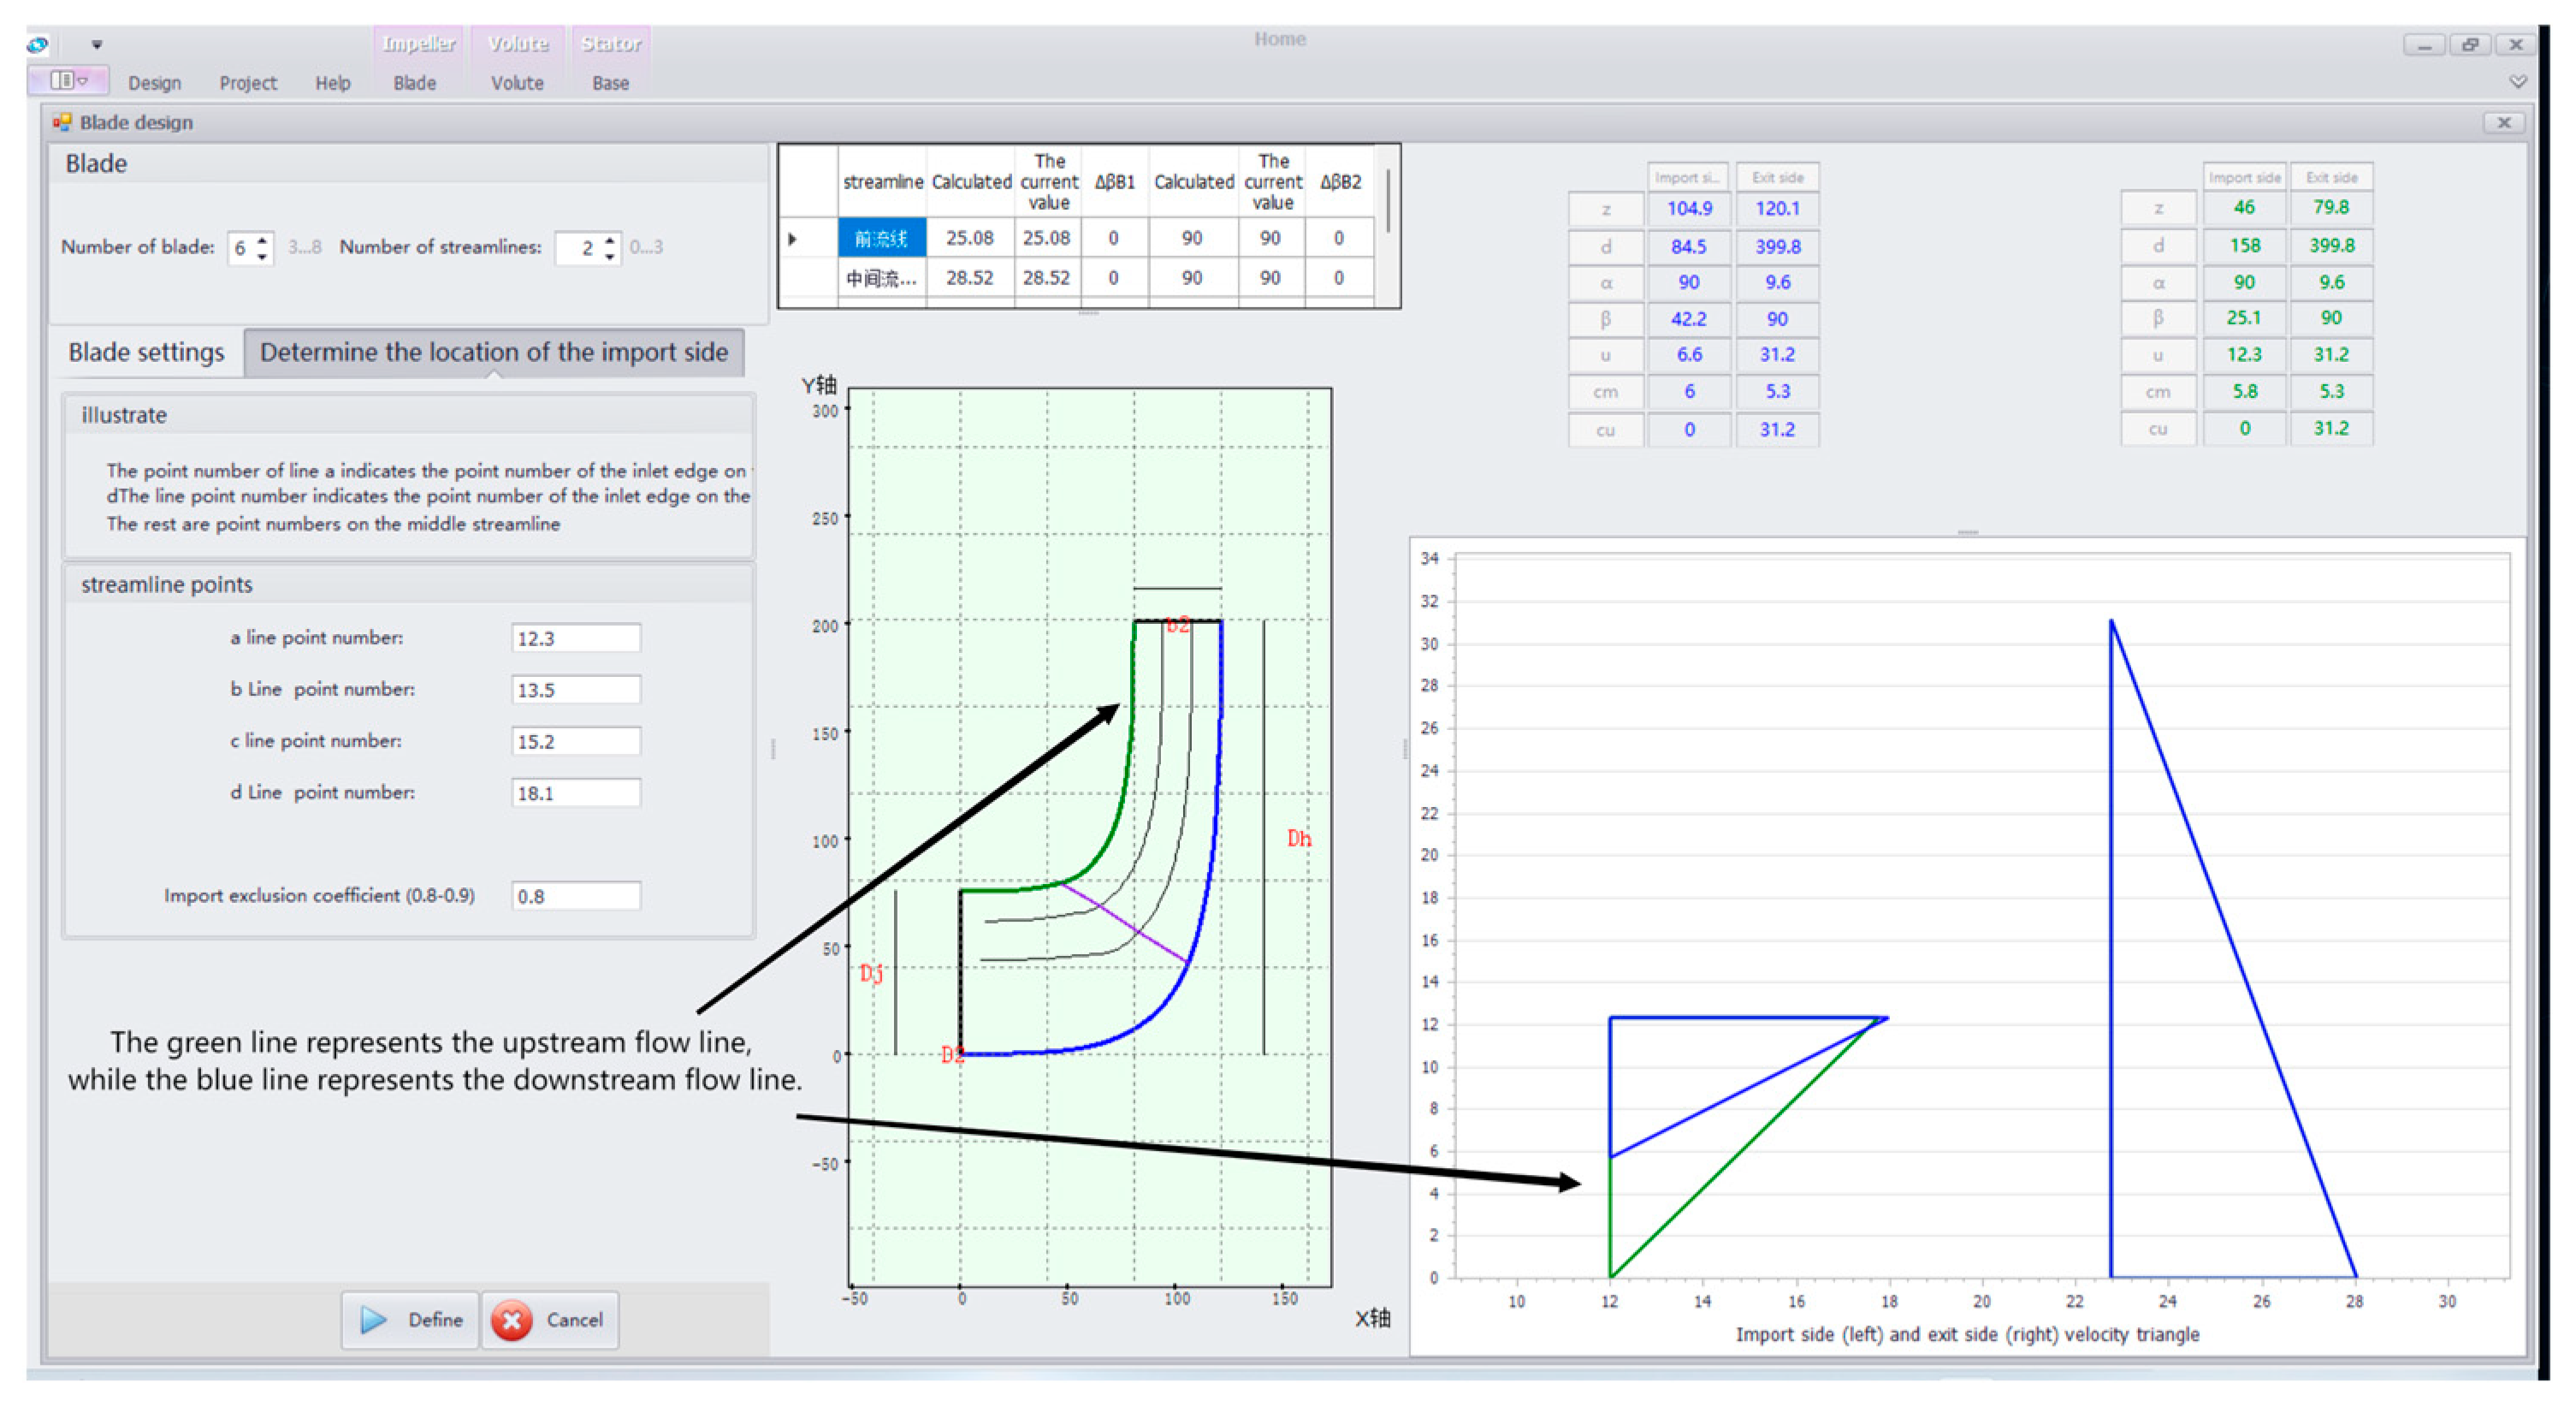Click the a line point number field
This screenshot has height=1412, width=2576.
coord(575,638)
